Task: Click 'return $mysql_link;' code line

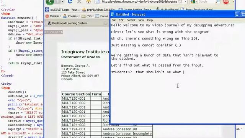Action: point(25,63)
